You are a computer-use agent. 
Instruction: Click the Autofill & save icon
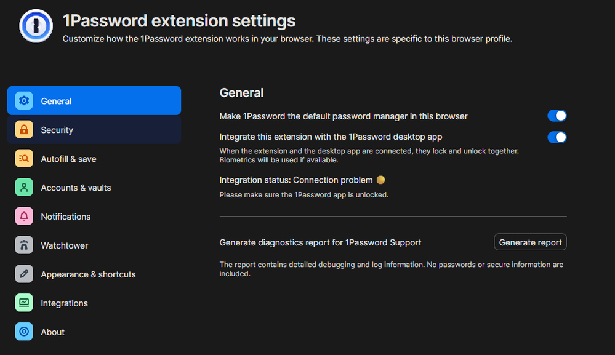pyautogui.click(x=24, y=159)
